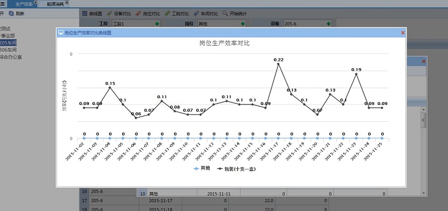Close the background panel with red X
Screen dimensions: 448x211
tap(423, 61)
